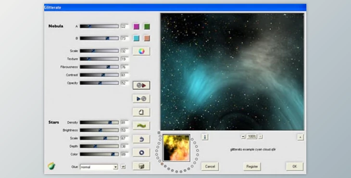Adjust the Contrast slider
The height and width of the screenshot is (178, 351).
tap(99, 75)
